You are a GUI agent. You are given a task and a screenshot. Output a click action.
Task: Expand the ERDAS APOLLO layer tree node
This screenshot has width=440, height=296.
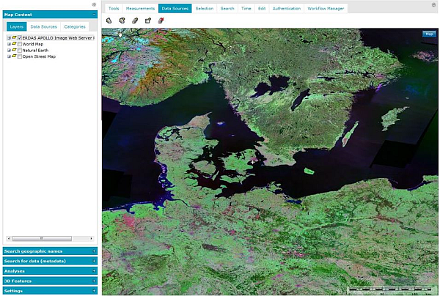pos(9,38)
